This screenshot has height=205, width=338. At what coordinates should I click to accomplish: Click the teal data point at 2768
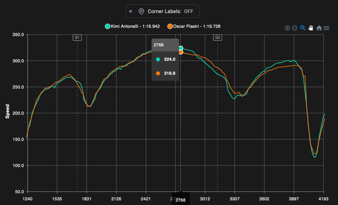[x=181, y=48]
